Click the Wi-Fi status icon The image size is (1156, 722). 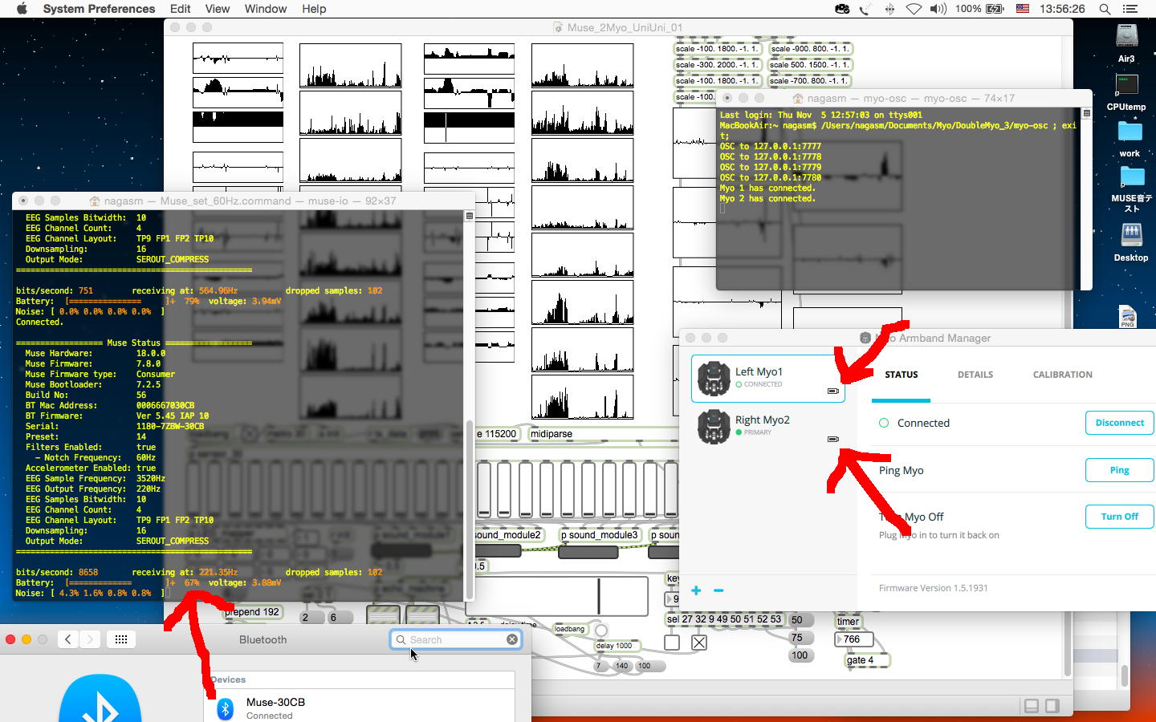914,9
